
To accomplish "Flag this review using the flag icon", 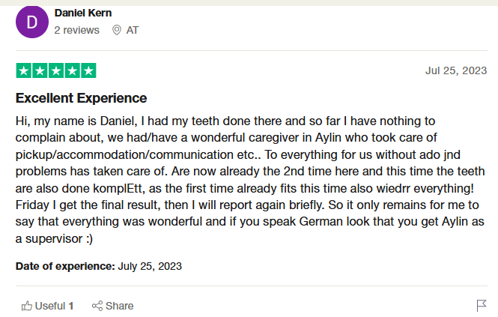I will point(482,306).
